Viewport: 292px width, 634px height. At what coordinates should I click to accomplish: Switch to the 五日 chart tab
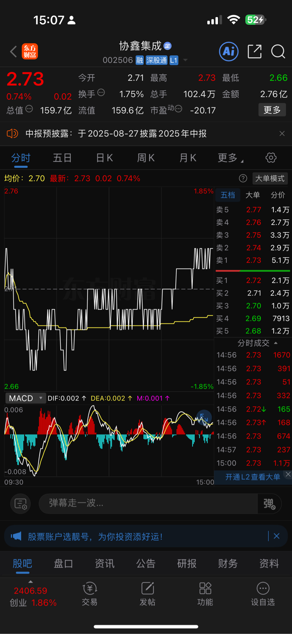62,158
